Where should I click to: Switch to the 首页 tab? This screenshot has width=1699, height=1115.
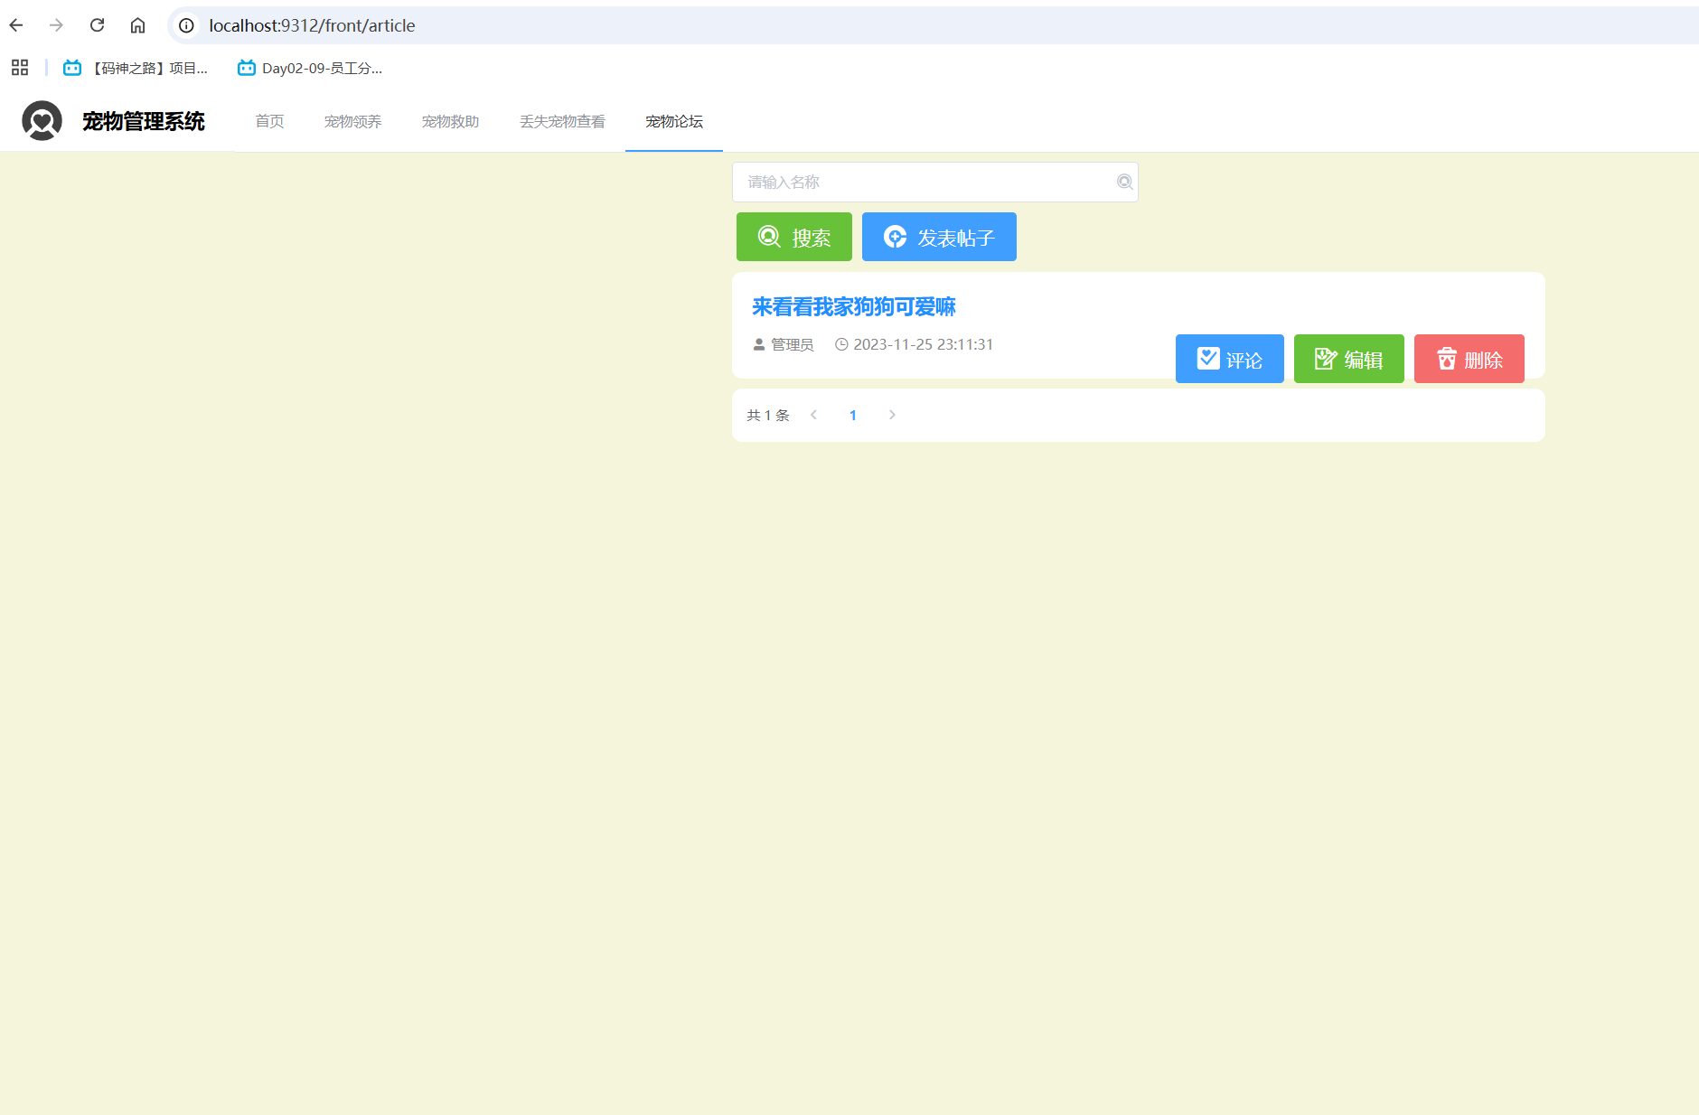click(269, 121)
